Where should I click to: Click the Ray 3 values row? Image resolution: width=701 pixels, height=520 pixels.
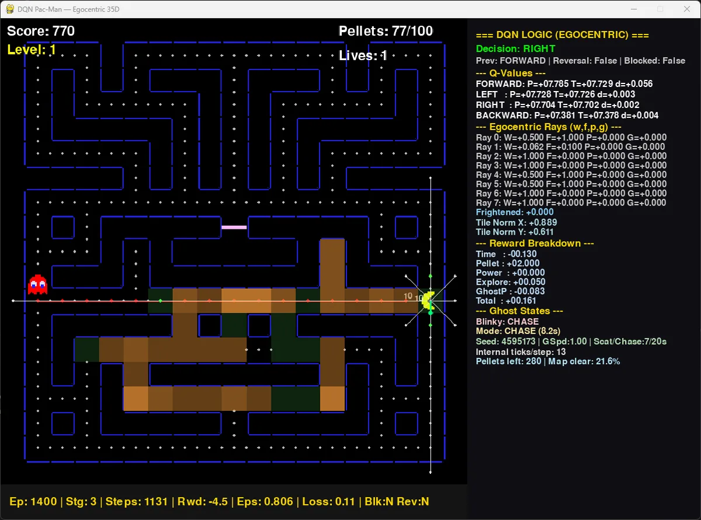tap(571, 166)
